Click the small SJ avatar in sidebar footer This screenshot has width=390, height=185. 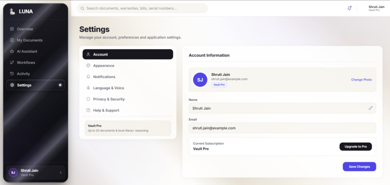(13, 172)
